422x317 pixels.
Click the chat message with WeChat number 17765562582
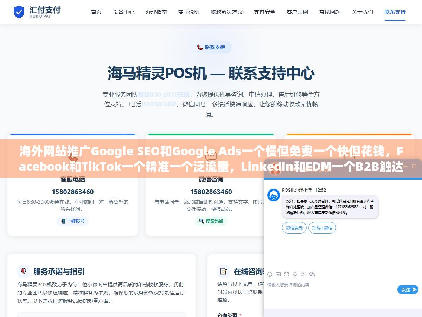coord(330,207)
